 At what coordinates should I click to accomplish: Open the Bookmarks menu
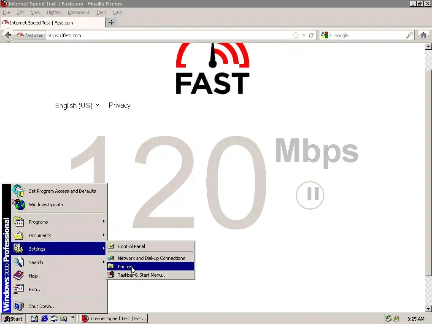pos(79,12)
